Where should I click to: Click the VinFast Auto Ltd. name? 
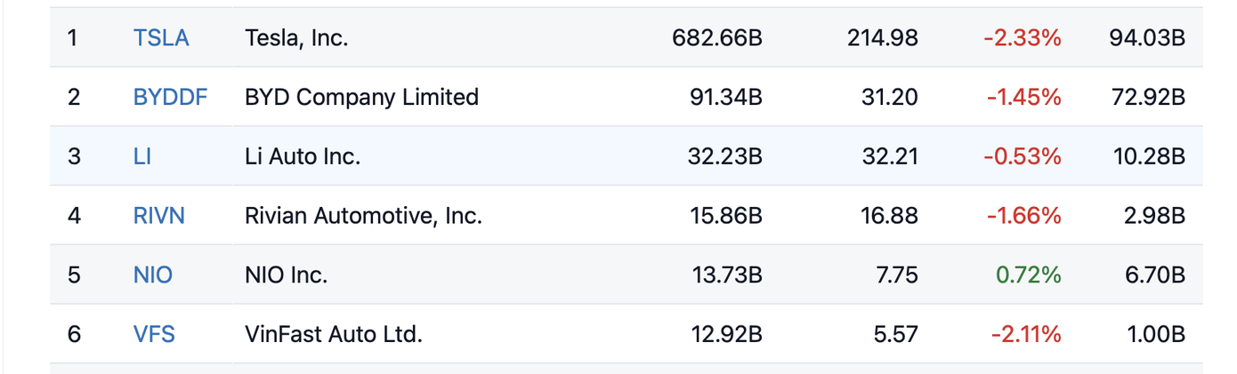click(x=334, y=335)
